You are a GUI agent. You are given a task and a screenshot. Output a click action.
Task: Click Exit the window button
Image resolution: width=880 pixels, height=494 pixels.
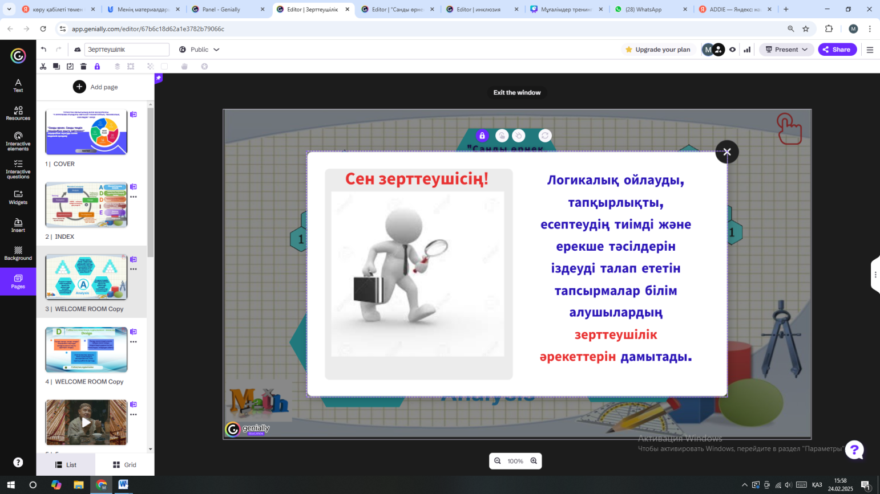[517, 92]
